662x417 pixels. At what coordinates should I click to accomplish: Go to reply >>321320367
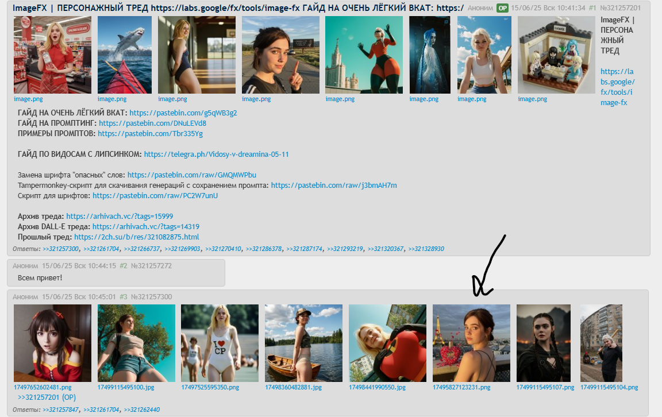pyautogui.click(x=386, y=249)
